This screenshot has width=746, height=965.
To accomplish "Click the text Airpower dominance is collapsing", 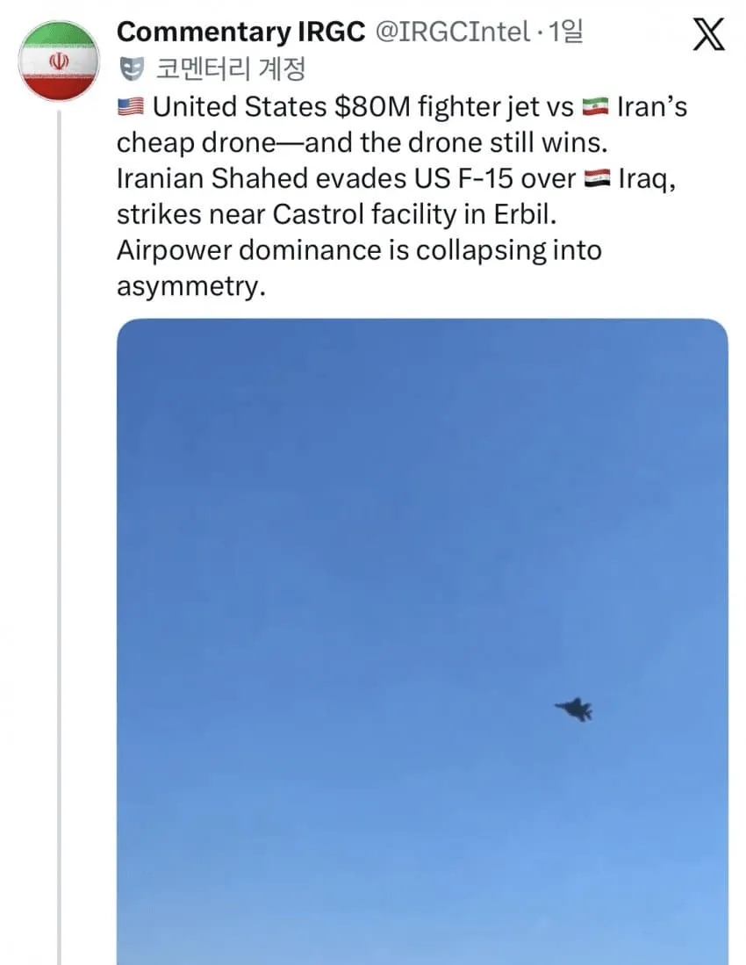I will (342, 249).
